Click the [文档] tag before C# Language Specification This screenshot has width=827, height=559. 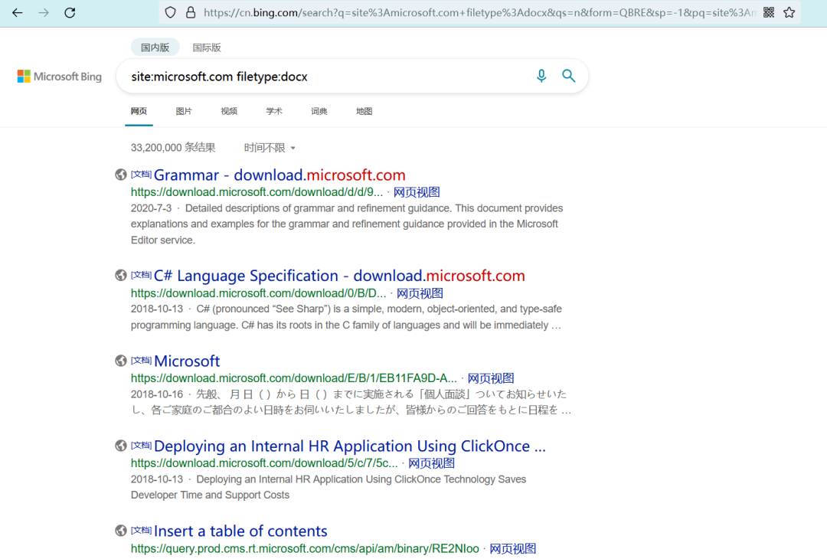coord(141,275)
